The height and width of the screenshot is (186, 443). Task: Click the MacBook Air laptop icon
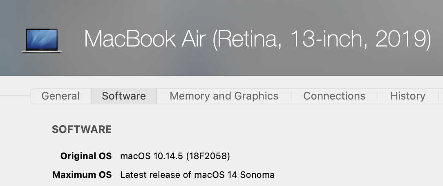click(41, 40)
